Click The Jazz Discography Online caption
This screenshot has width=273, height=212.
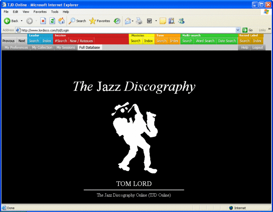coord(134,195)
